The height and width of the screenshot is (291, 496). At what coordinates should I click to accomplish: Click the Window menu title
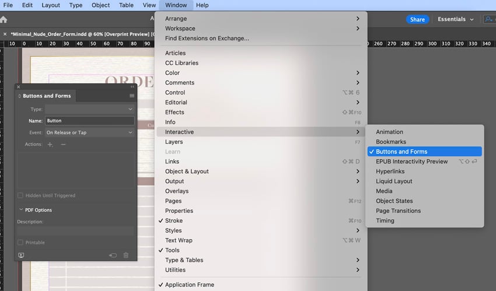[x=176, y=5]
